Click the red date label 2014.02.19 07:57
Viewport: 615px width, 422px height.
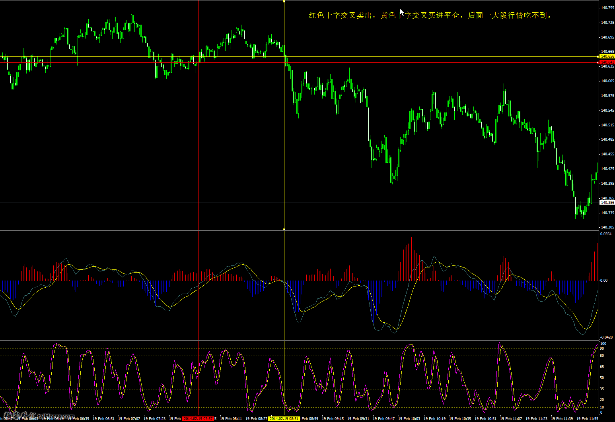(x=198, y=418)
